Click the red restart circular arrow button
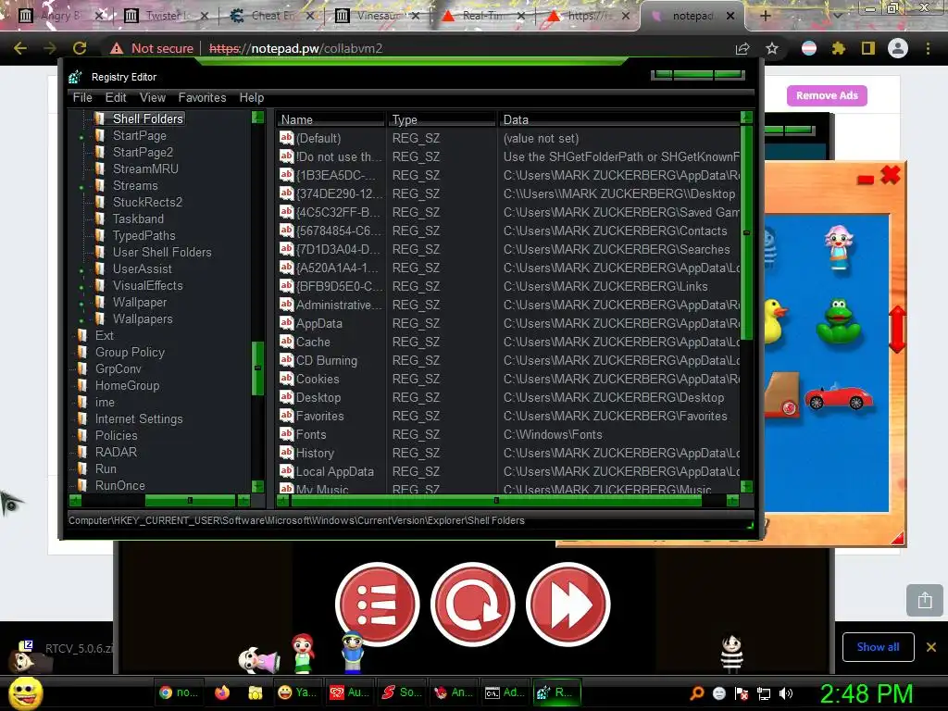Screen dimensions: 948x711 (x=473, y=604)
